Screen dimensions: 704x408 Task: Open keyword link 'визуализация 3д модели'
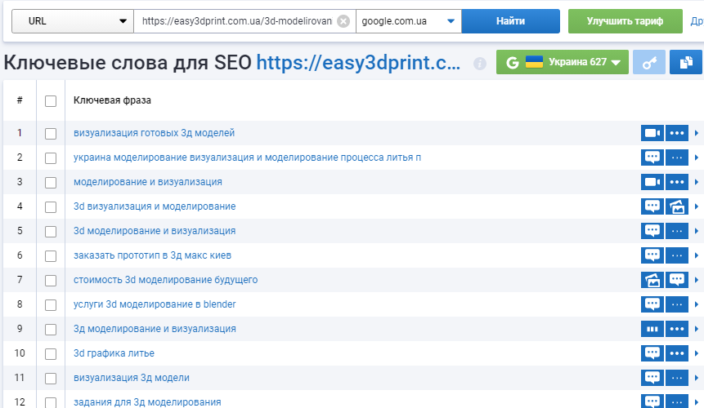click(x=132, y=378)
